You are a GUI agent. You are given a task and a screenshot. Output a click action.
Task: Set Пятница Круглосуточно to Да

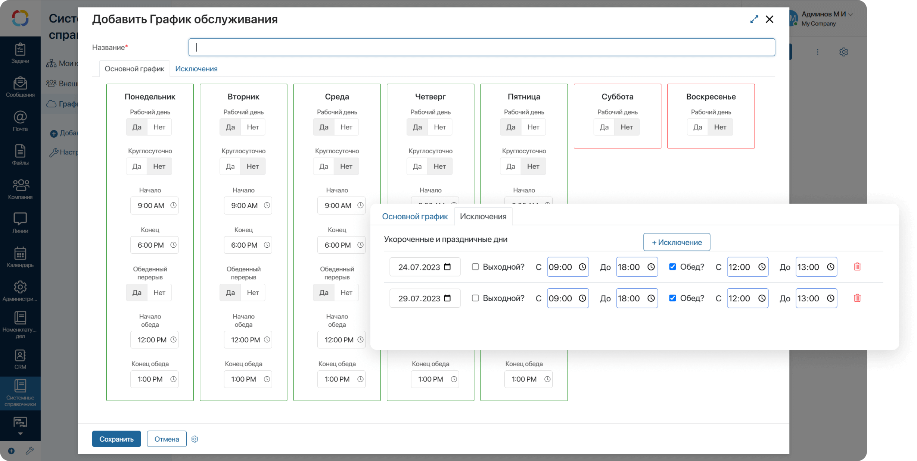pyautogui.click(x=510, y=166)
